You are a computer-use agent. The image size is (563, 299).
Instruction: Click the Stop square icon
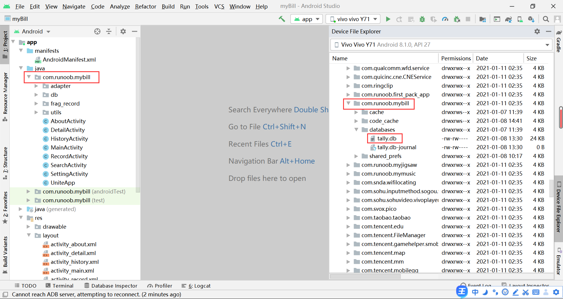pos(468,19)
